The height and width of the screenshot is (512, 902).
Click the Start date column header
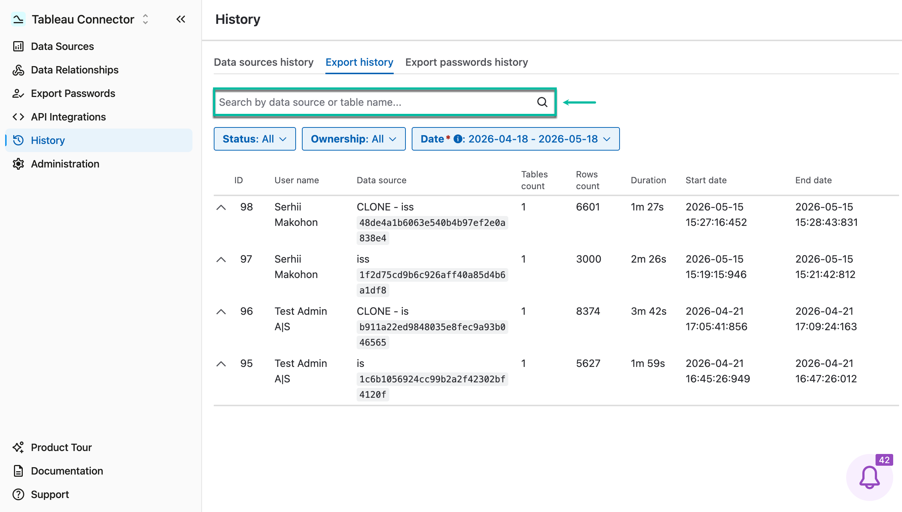(x=706, y=180)
